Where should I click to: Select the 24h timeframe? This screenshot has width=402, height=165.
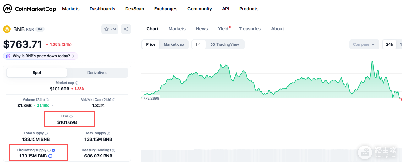click(389, 44)
